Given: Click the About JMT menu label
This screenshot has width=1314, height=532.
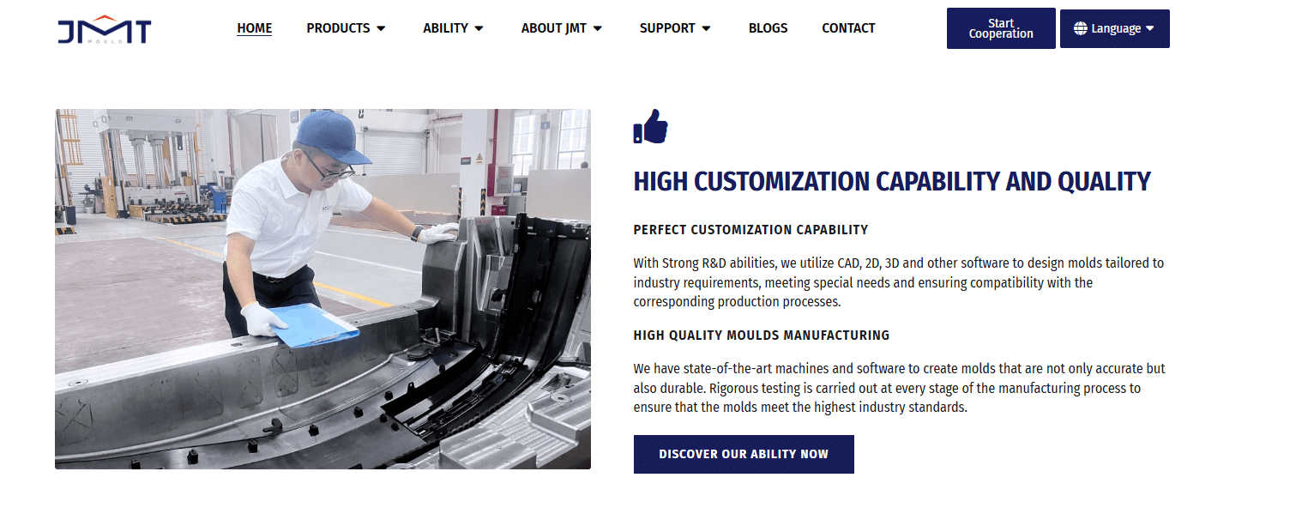Looking at the screenshot, I should 554,28.
